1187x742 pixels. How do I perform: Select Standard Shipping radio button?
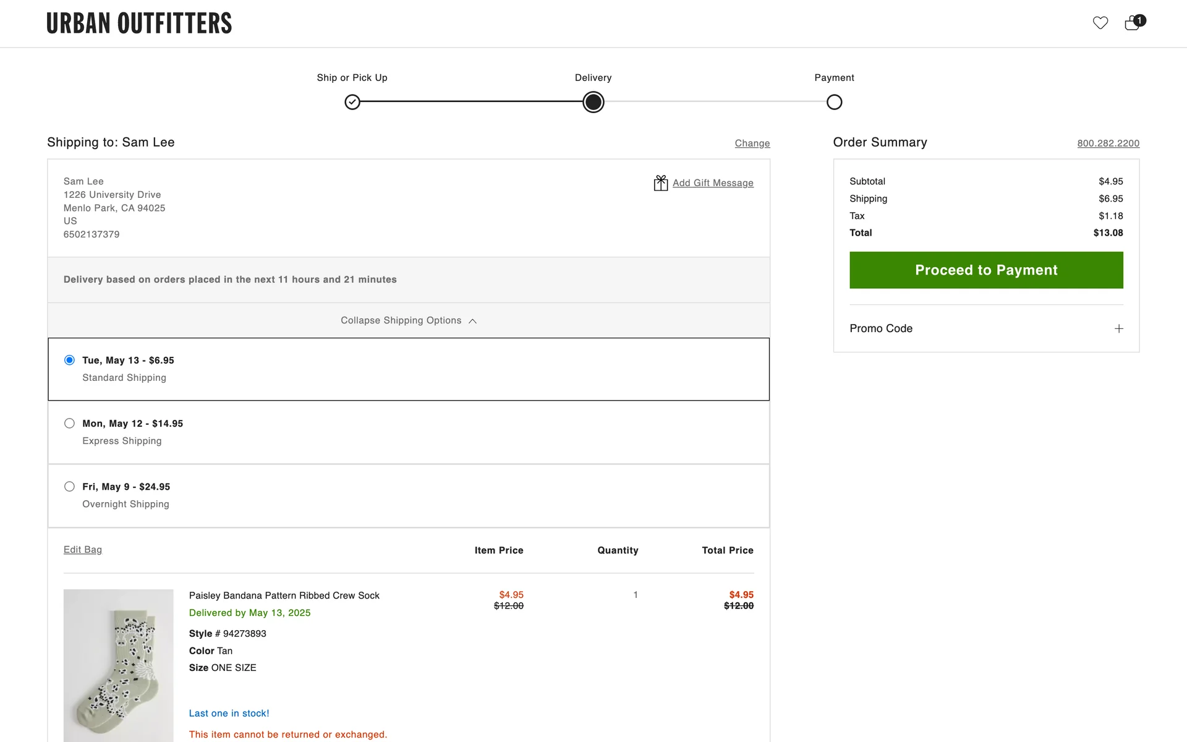(69, 360)
